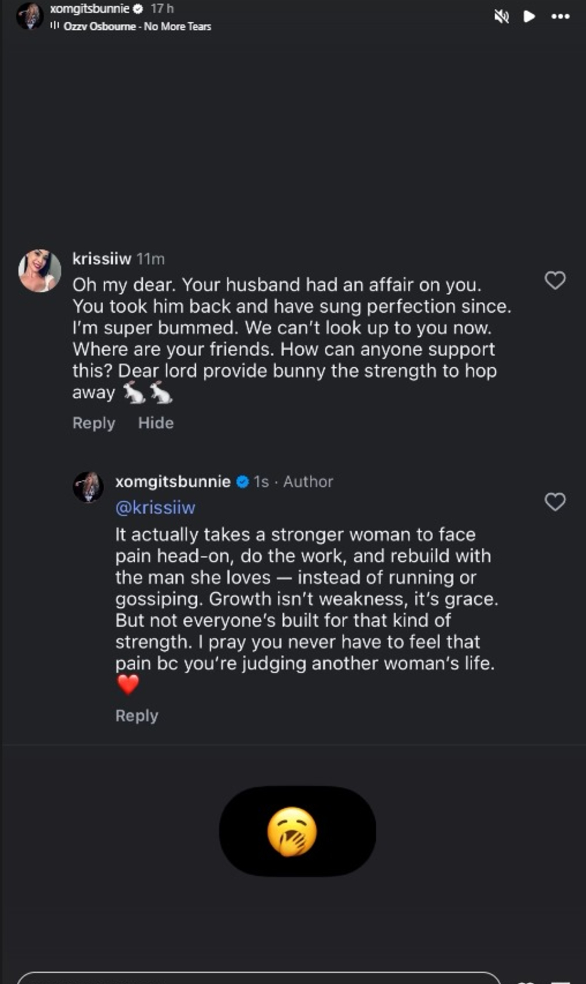Image resolution: width=586 pixels, height=984 pixels.
Task: Reply to krissiiw's comment
Action: [x=93, y=422]
